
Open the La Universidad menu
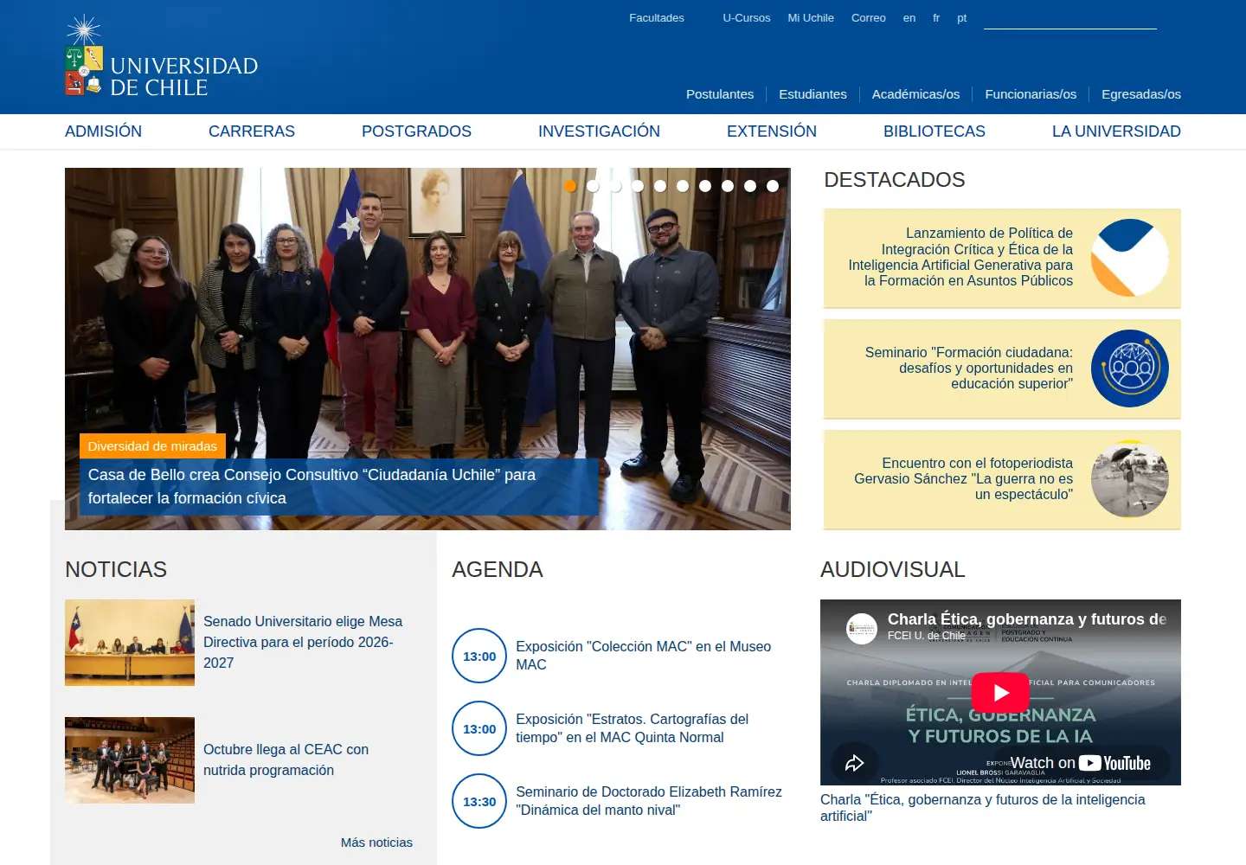coord(1116,131)
